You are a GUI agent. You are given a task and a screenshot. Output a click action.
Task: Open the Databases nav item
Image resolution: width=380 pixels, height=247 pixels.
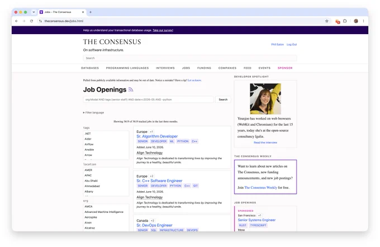click(90, 68)
